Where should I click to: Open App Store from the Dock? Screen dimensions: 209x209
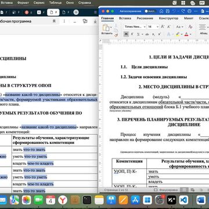[135, 200]
